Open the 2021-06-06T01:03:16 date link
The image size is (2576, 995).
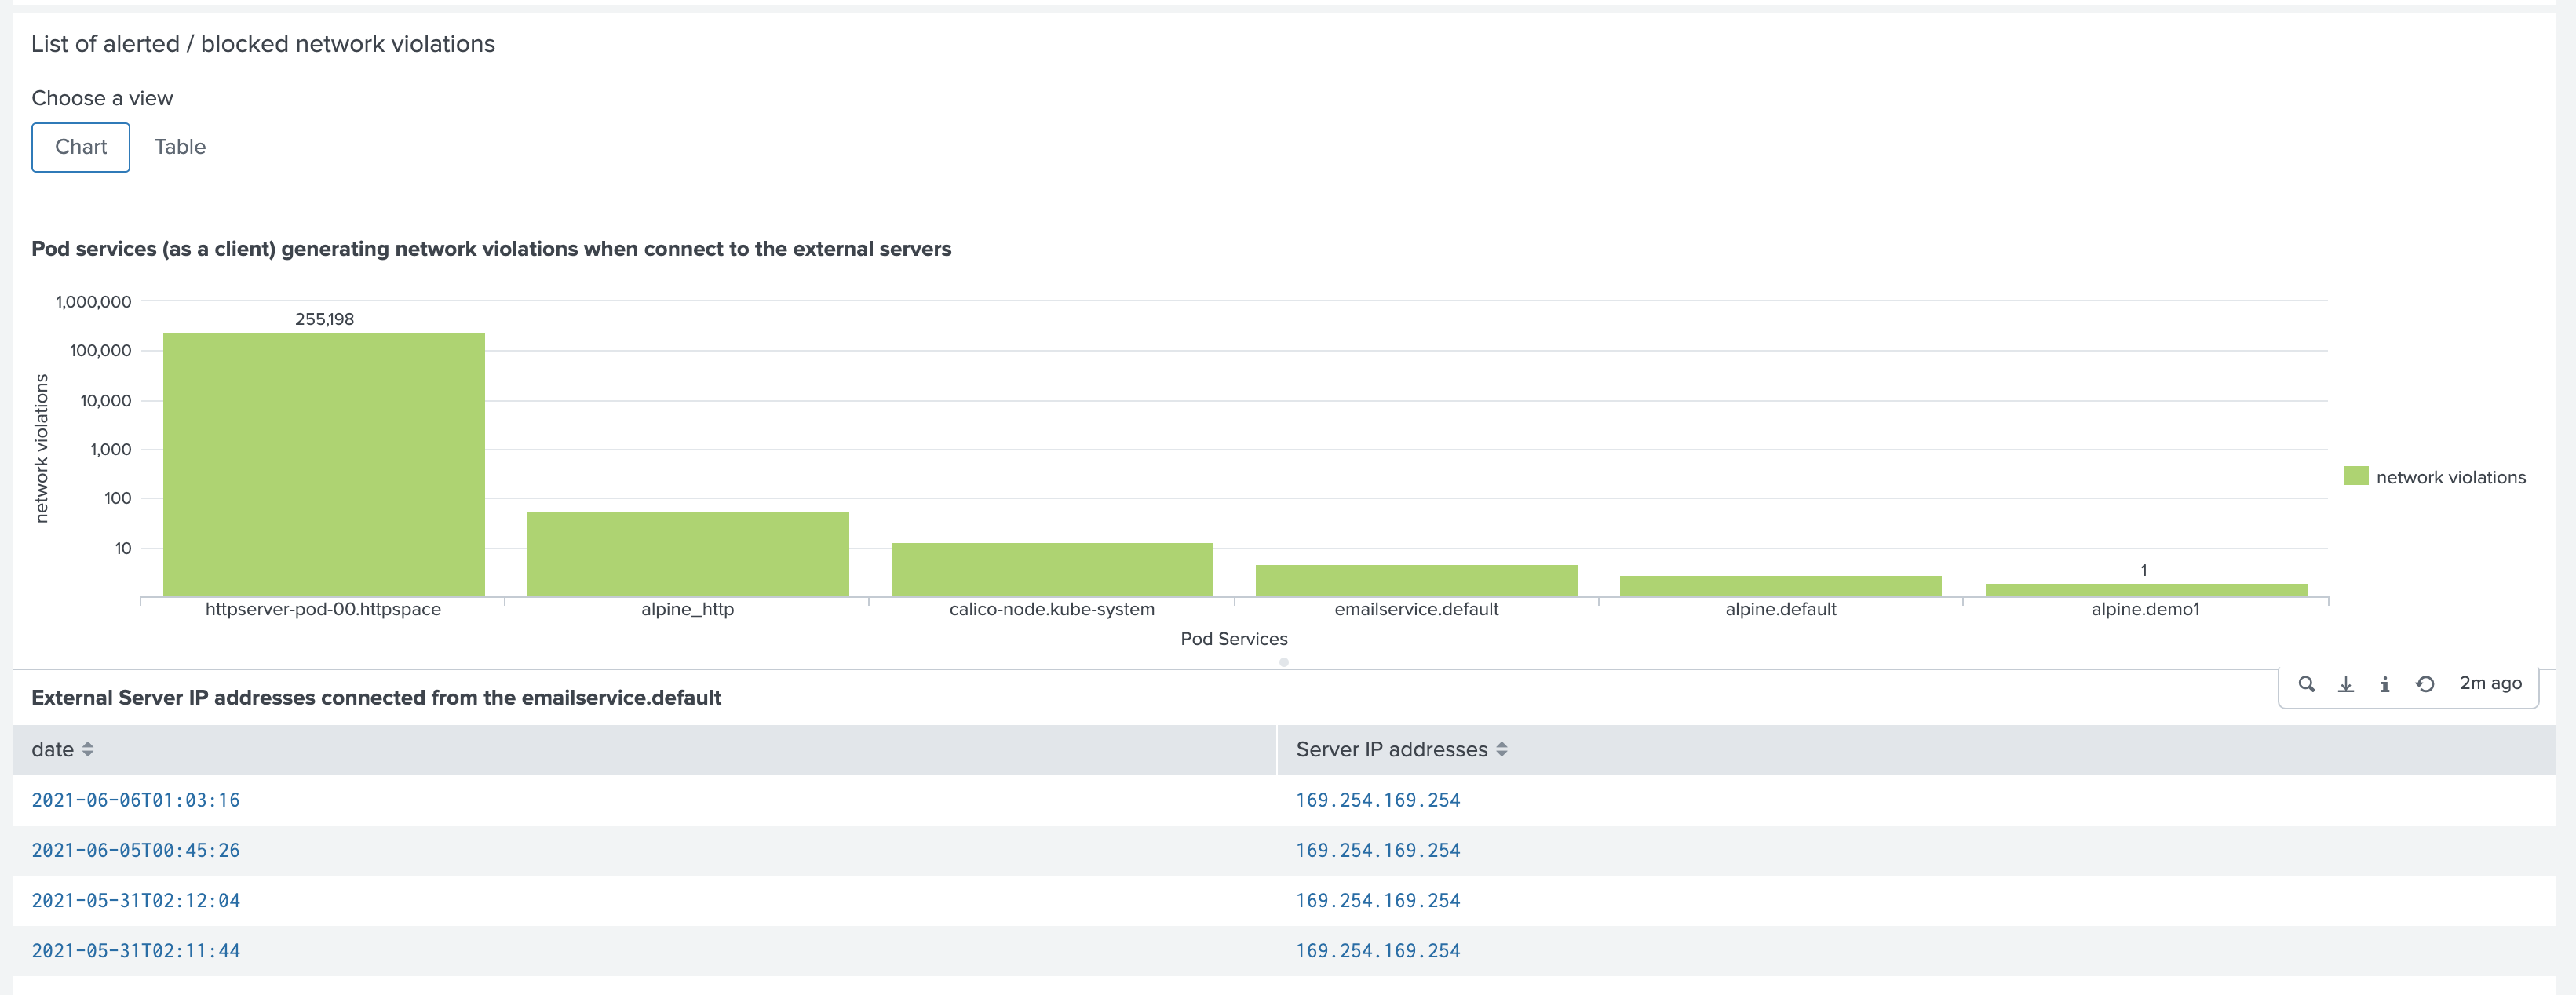point(136,800)
